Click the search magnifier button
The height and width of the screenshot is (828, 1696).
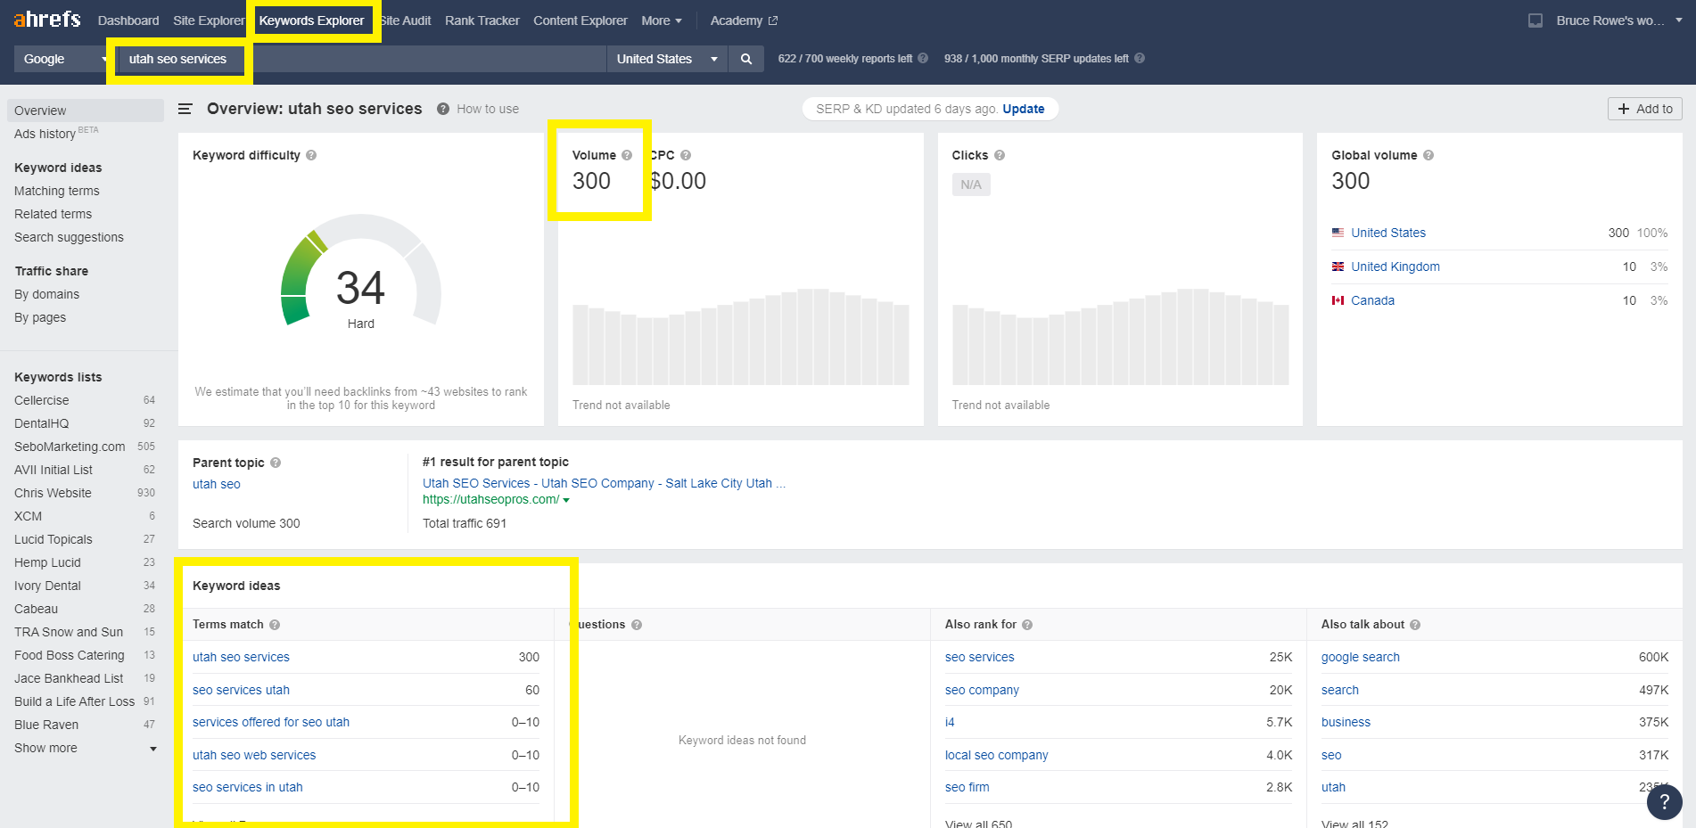pos(746,59)
